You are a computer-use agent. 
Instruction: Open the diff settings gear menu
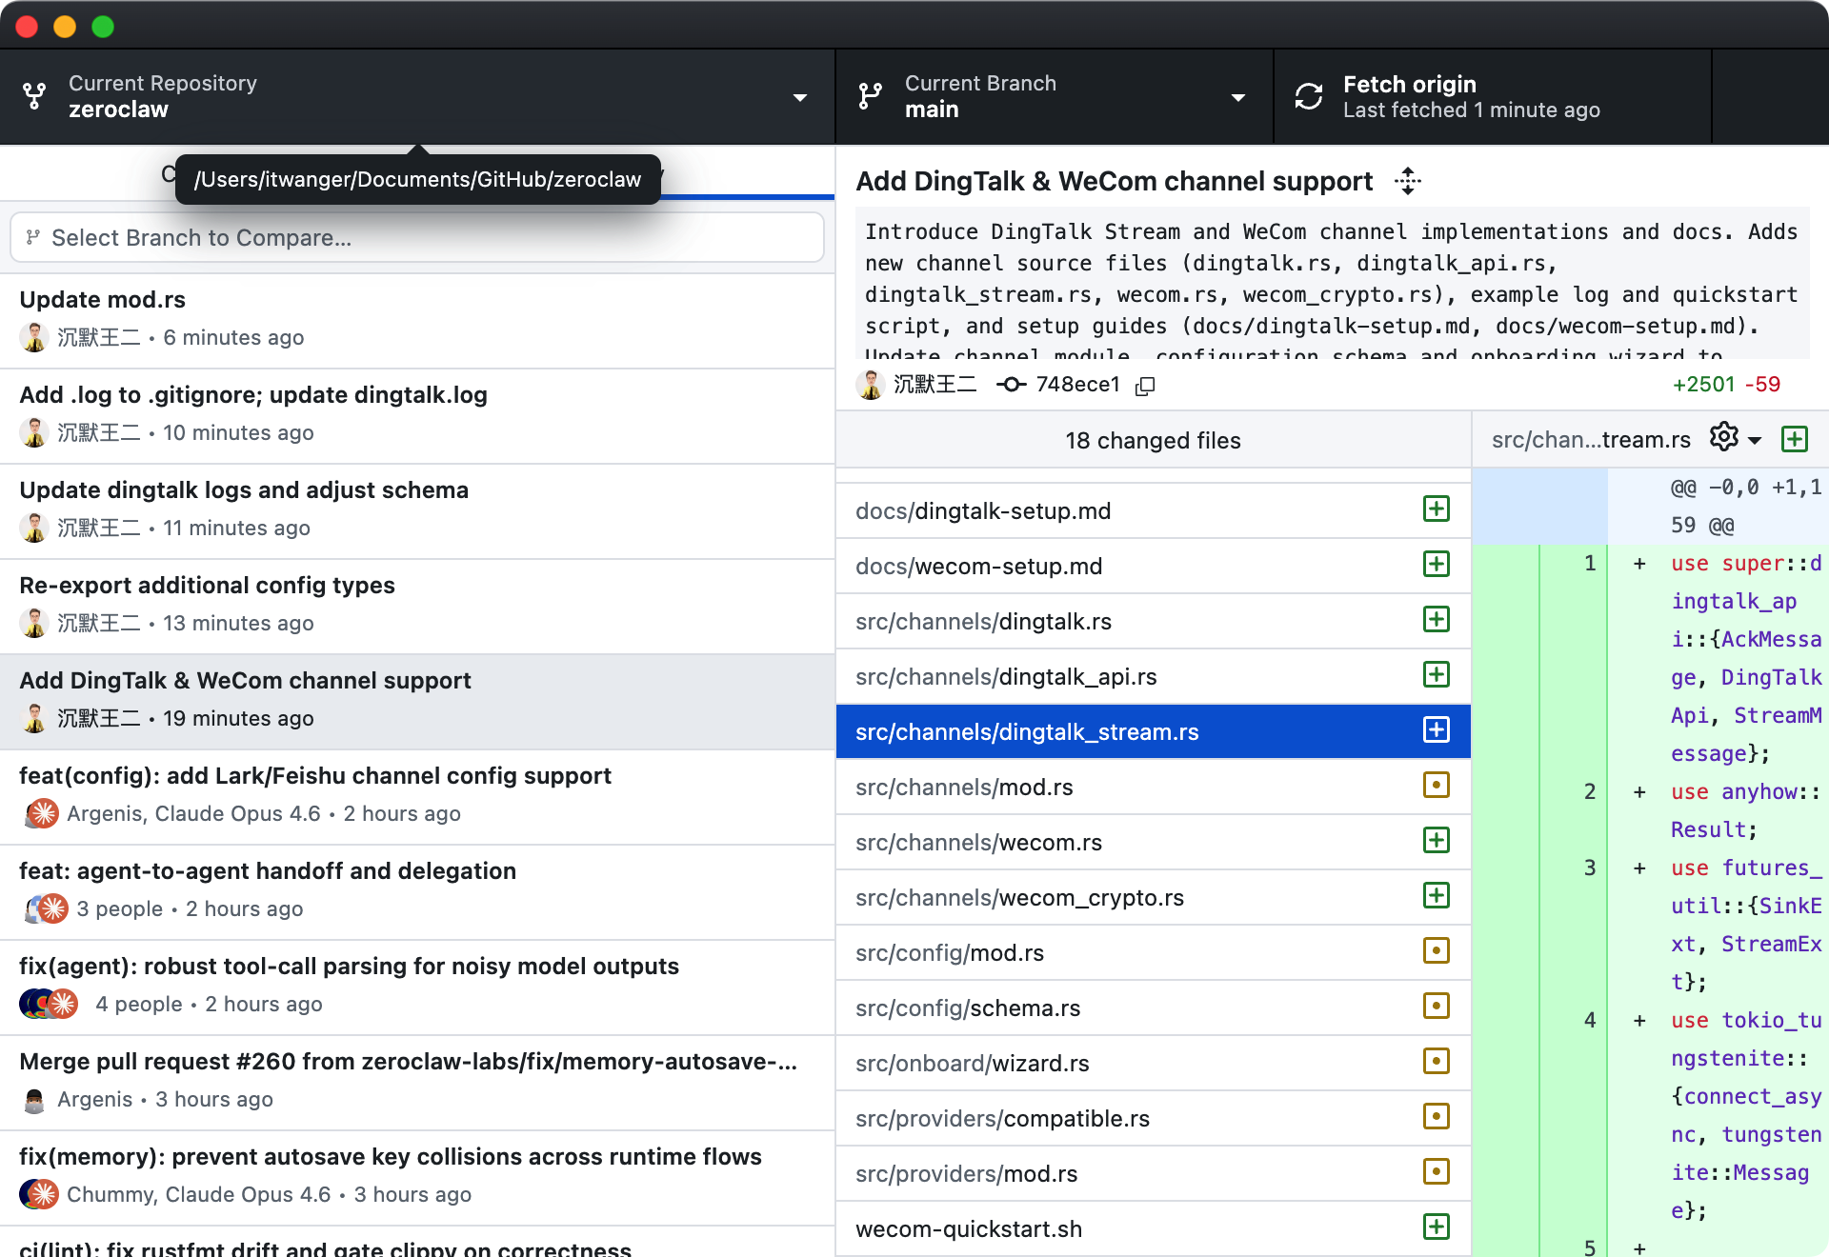point(1723,437)
